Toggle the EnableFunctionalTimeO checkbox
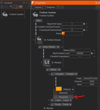100x110 pixels. (34, 27)
